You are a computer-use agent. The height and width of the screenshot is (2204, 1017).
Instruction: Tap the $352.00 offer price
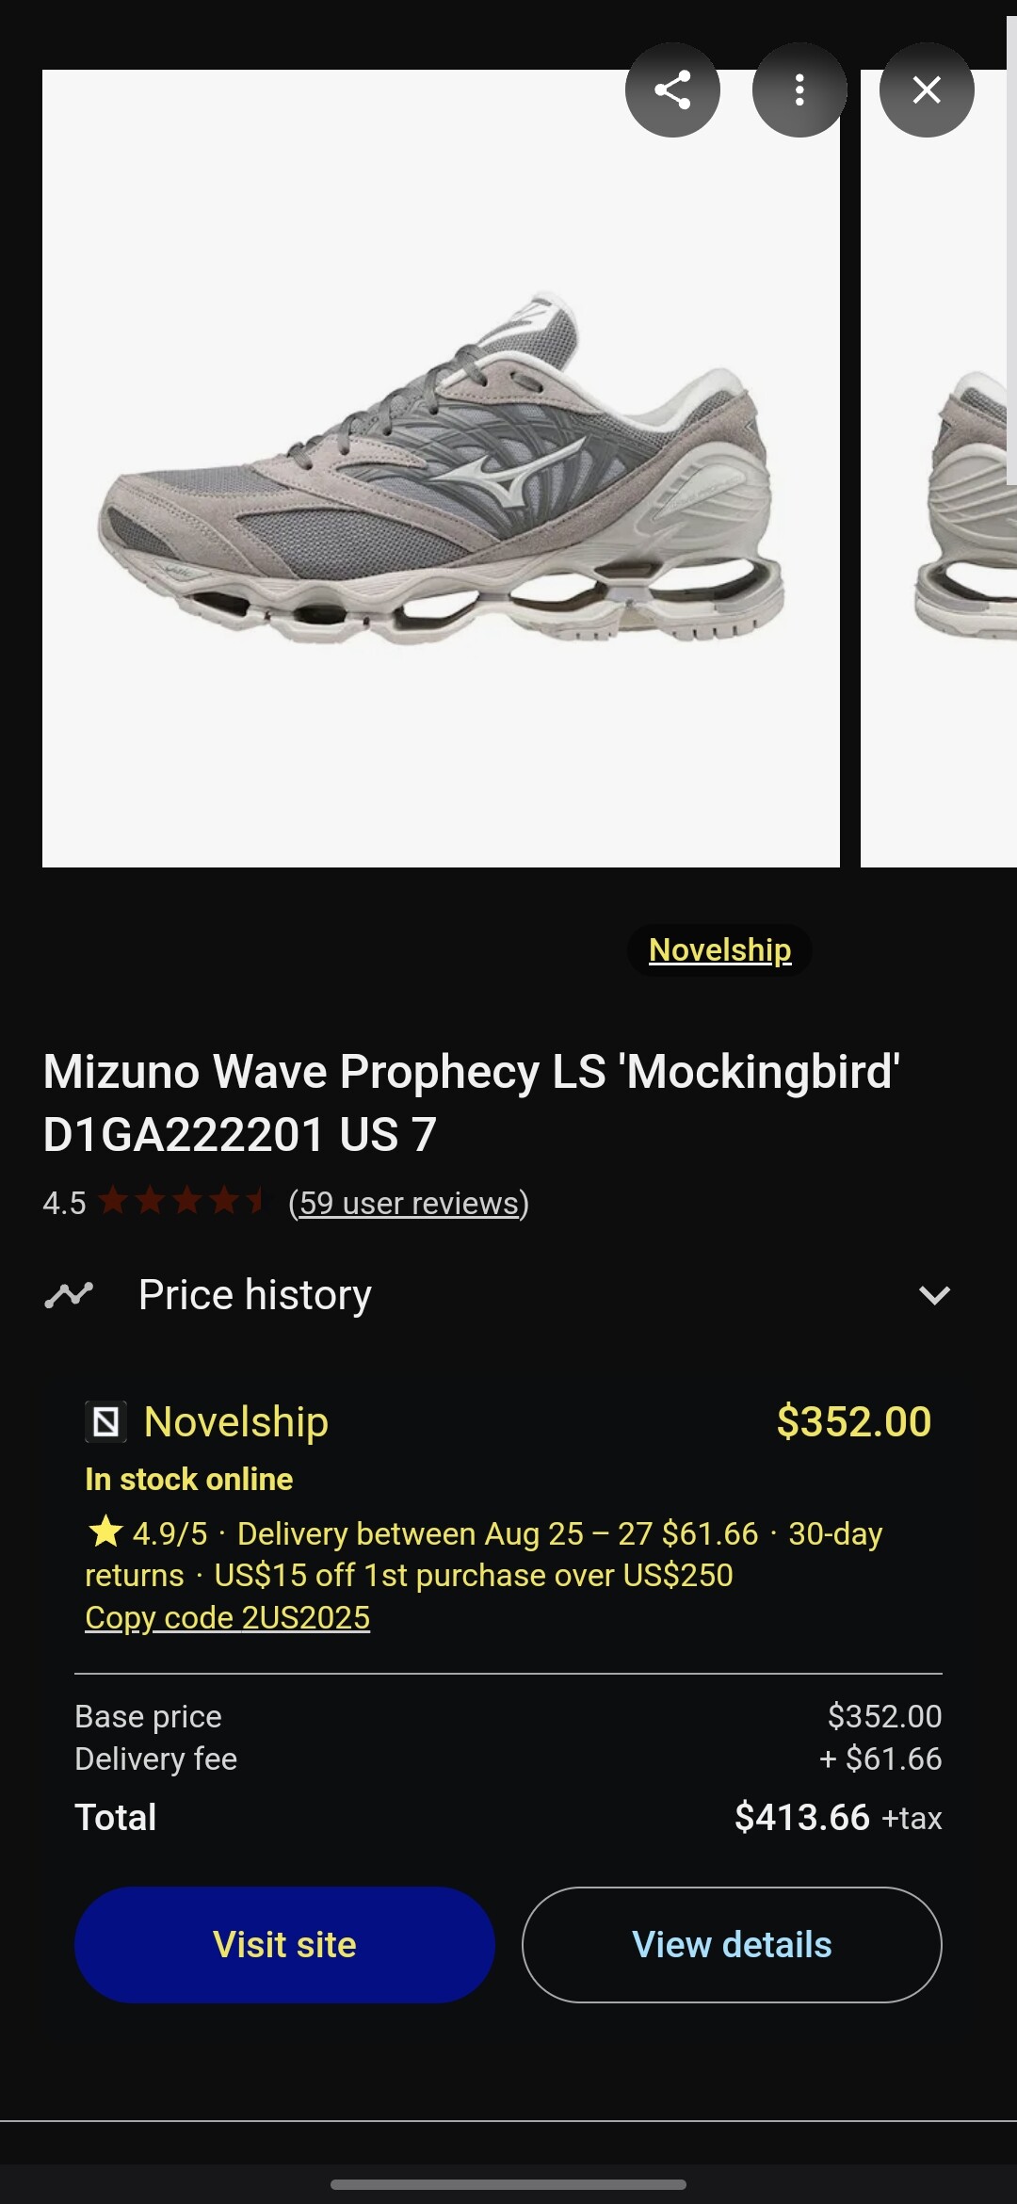[x=853, y=1421]
